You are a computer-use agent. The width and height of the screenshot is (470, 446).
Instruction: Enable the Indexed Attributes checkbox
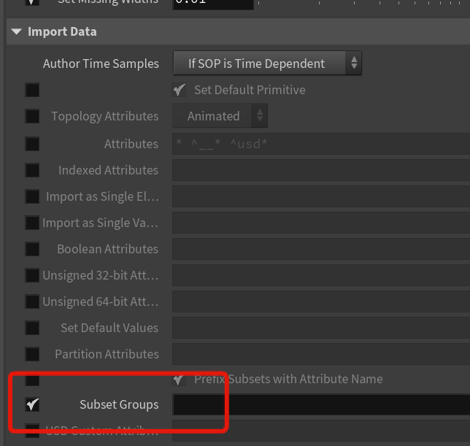(x=32, y=170)
